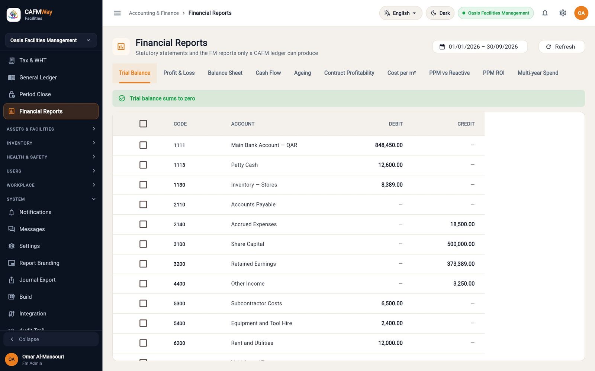Switch to the Balance Sheet tab
This screenshot has width=595, height=371.
[x=225, y=73]
